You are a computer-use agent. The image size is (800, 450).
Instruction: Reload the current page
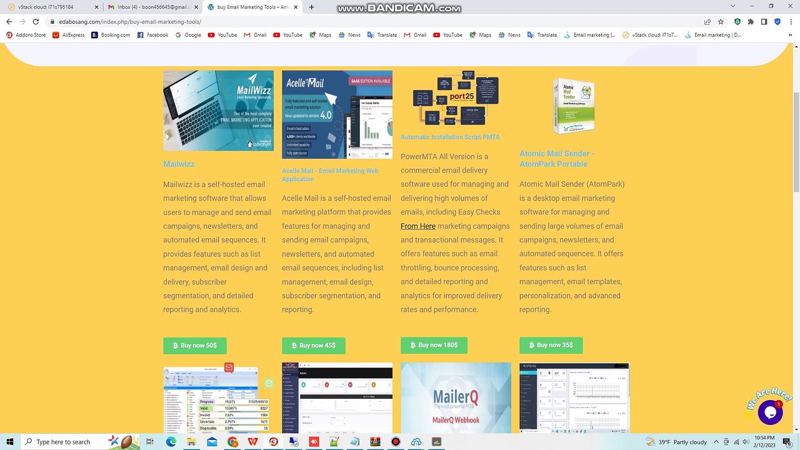pyautogui.click(x=36, y=21)
